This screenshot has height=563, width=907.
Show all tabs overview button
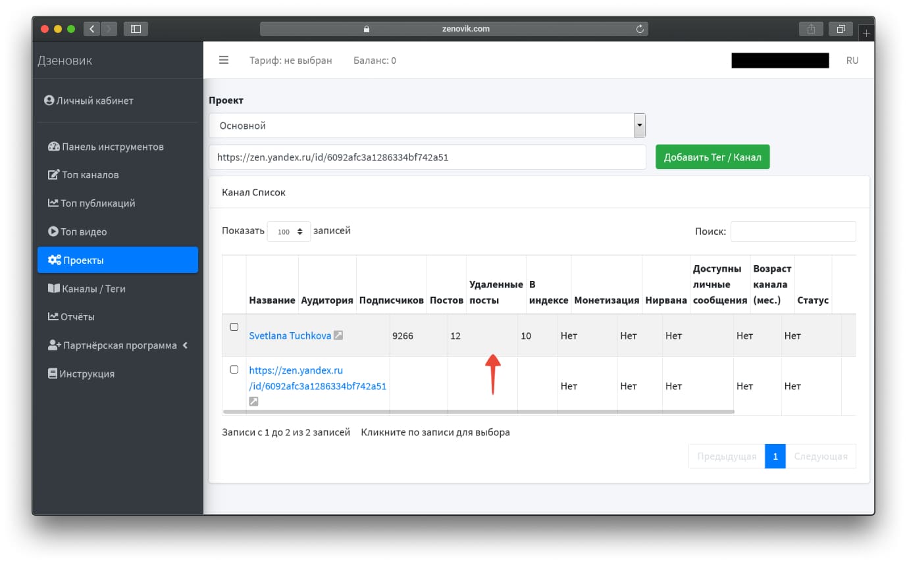(841, 29)
